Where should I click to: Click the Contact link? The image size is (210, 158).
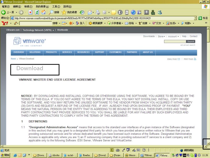tap(193, 36)
